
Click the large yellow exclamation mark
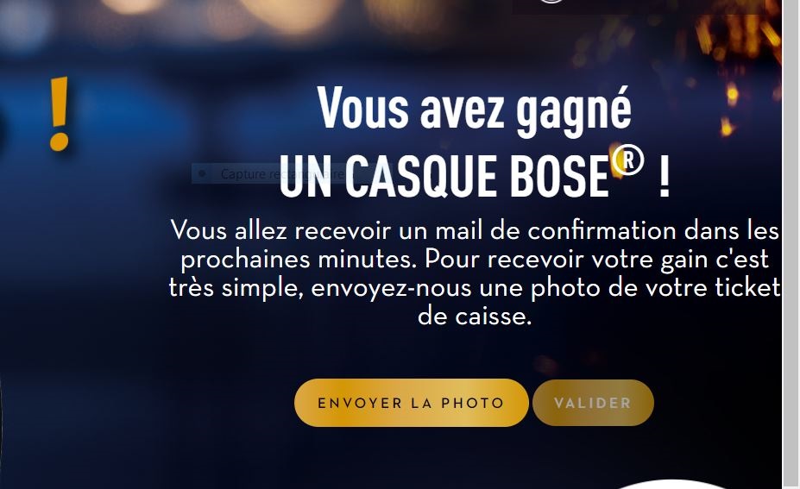tap(60, 114)
